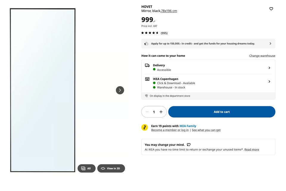This screenshot has width=286, height=191.
Task: Open star rating reviews (995)
Action: click(154, 33)
